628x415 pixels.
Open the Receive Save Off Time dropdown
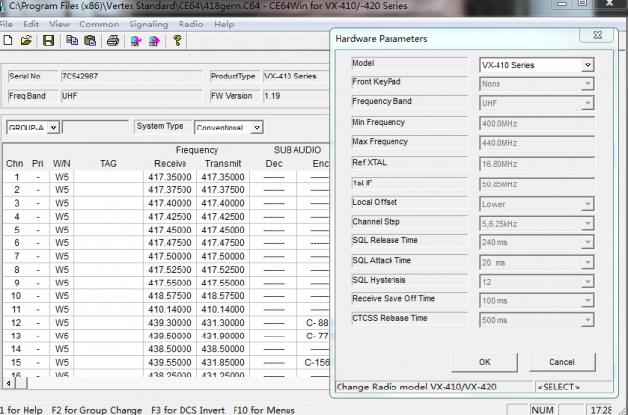587,301
